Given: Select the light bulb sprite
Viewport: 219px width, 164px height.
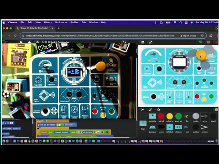Looking at the screenshot, I should [x=170, y=127].
